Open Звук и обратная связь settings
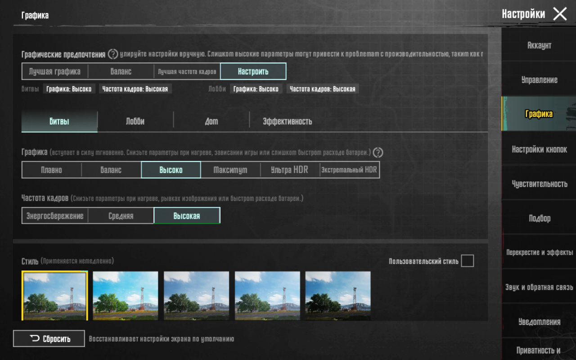This screenshot has height=360, width=576. [x=539, y=287]
